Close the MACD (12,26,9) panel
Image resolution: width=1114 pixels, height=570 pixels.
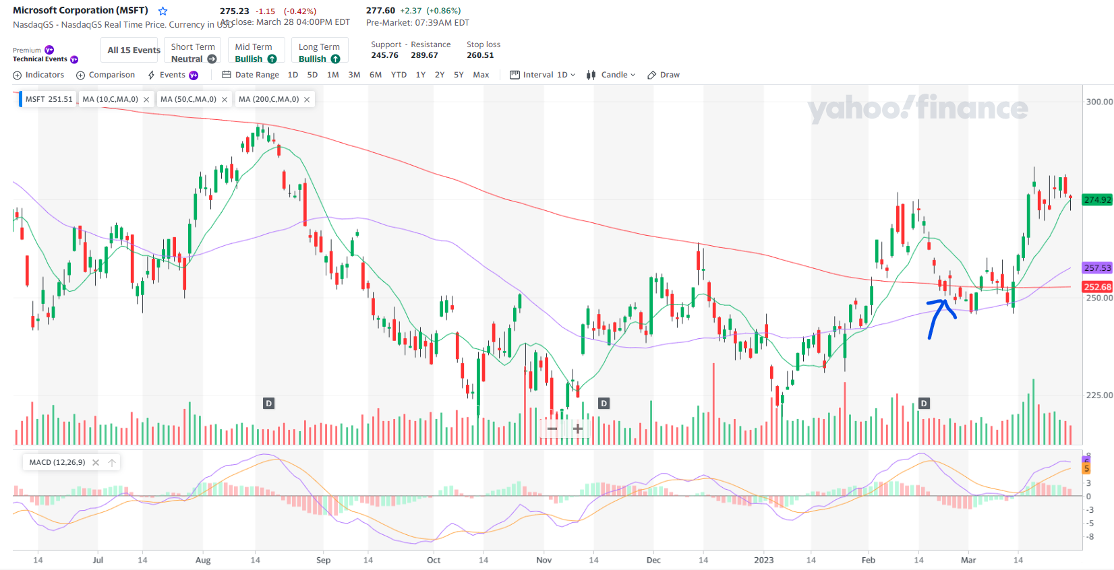pos(96,462)
